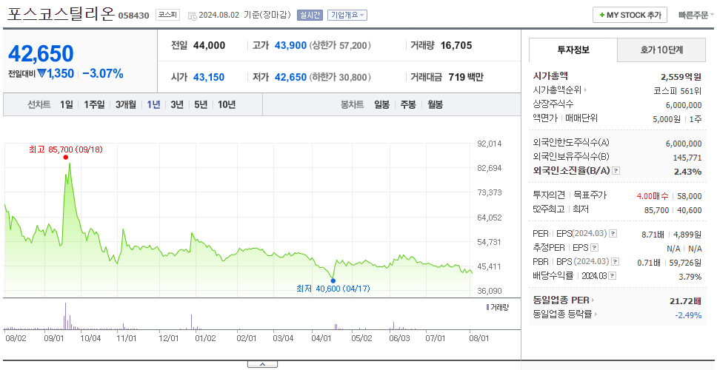This screenshot has height=370, width=717.
Task: Click the volume bar chart area
Action: click(238, 315)
